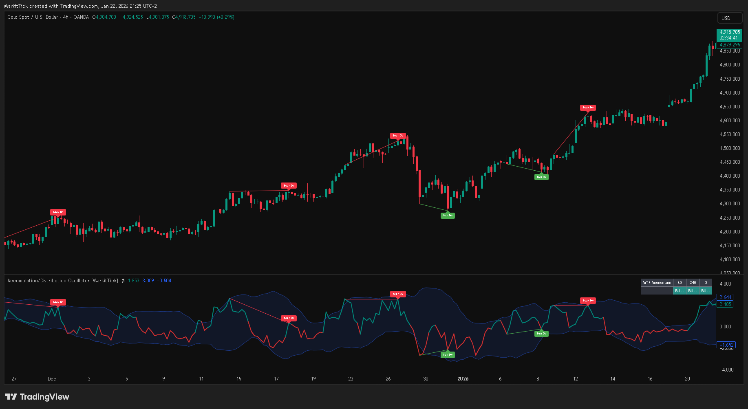Click the D timeframe cell in MTF Momentum table
Screen dimensions: 748x409
pos(706,283)
